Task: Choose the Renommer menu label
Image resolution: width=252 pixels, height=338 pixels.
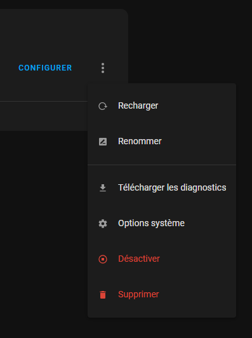Action: [x=140, y=142]
